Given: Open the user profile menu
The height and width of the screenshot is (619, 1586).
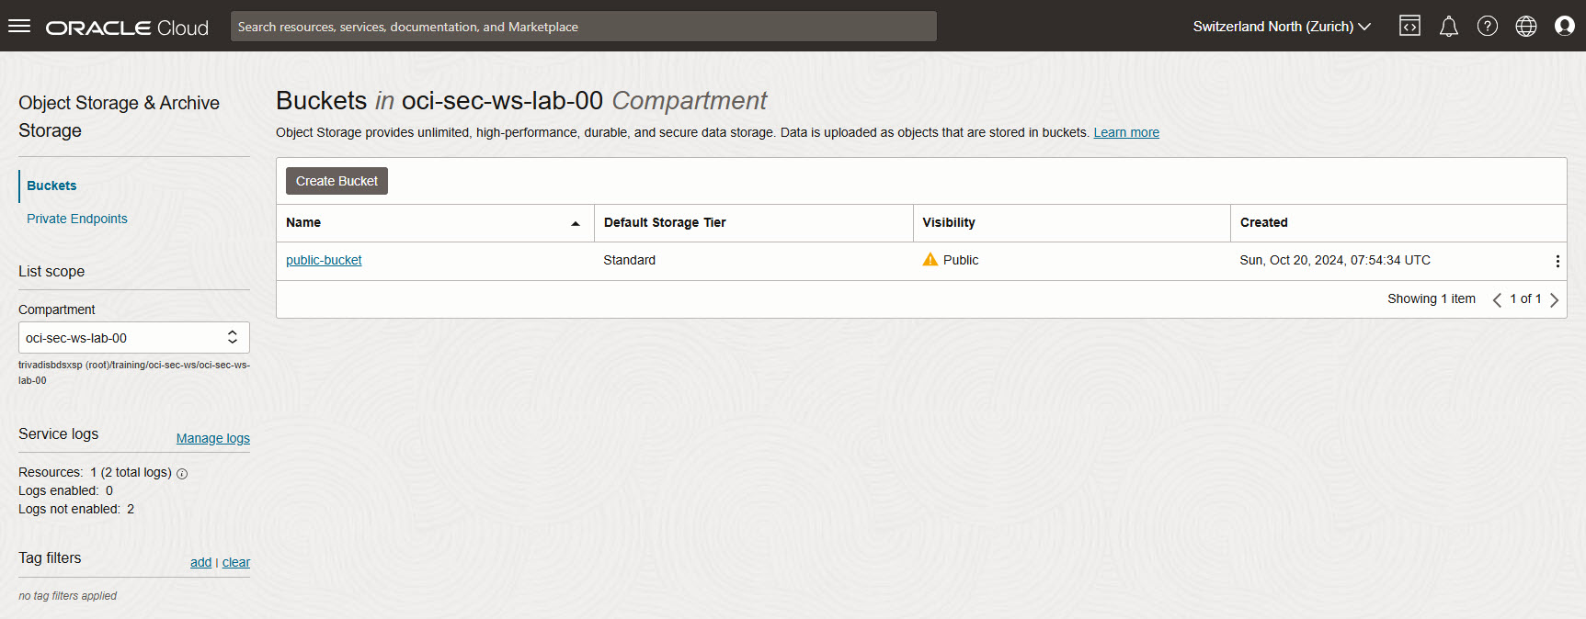Looking at the screenshot, I should click(1565, 26).
